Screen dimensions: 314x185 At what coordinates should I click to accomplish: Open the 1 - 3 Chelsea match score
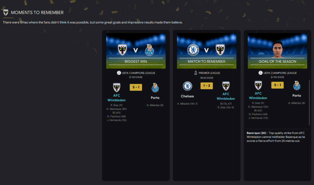(x=206, y=86)
